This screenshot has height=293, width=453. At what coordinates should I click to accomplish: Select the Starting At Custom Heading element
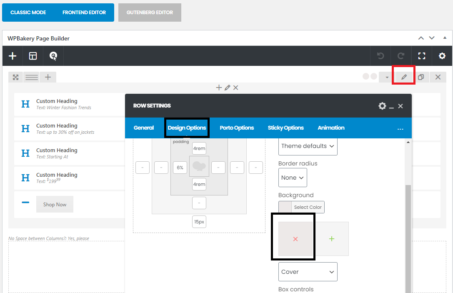point(69,153)
